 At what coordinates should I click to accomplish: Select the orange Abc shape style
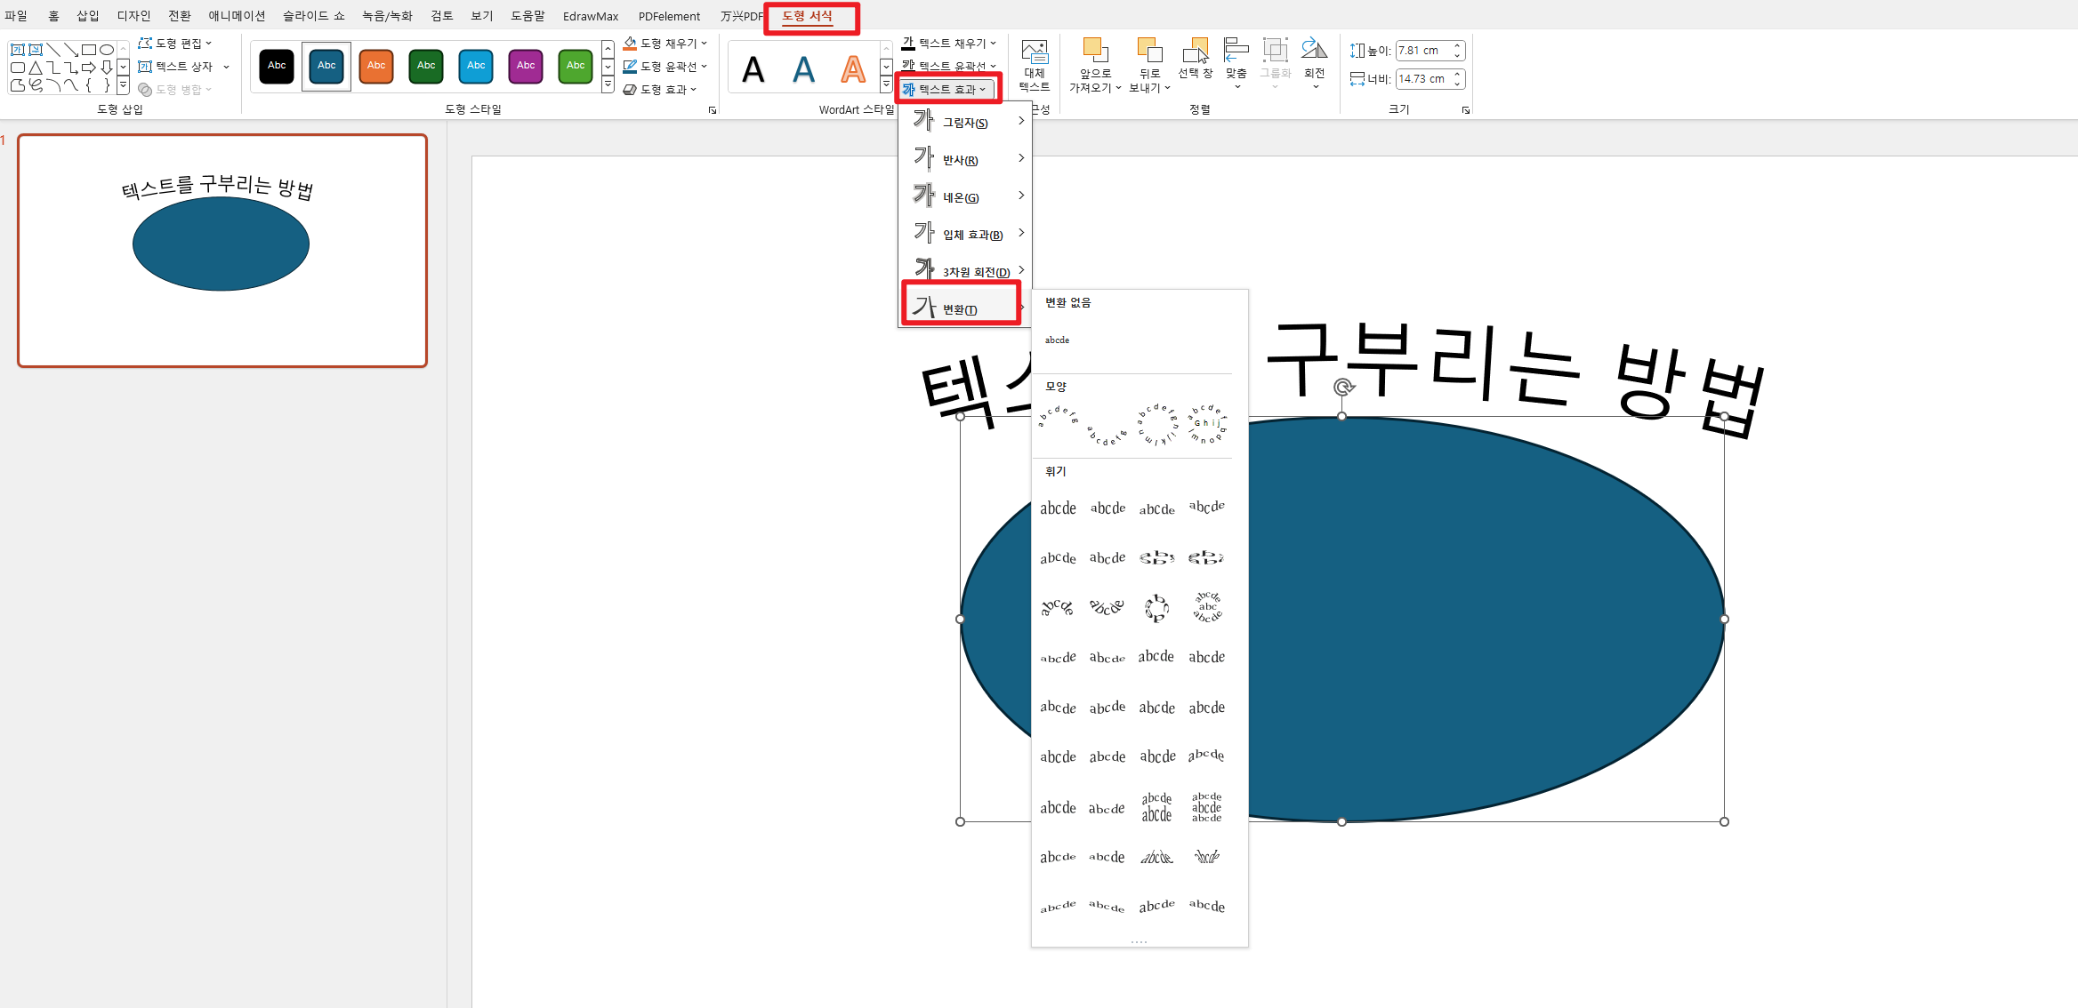[375, 66]
